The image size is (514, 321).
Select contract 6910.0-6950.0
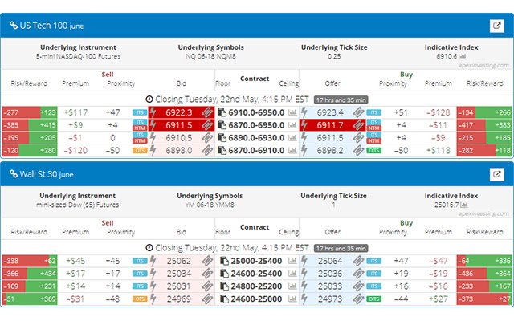(256, 112)
